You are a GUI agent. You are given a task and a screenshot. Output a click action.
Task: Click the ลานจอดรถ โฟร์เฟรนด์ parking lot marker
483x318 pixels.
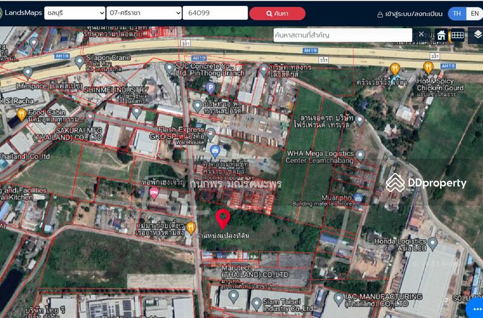(x=359, y=120)
